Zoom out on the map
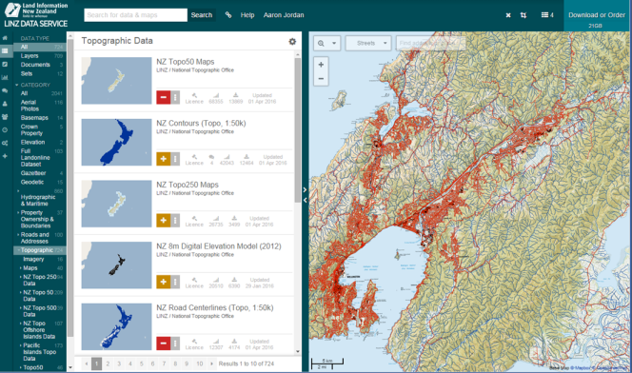The height and width of the screenshot is (373, 632). (321, 79)
